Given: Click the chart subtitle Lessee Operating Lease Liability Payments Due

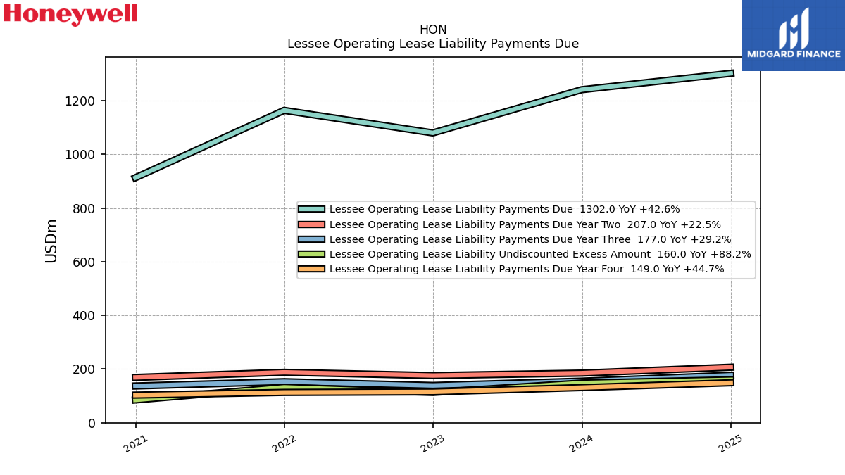Looking at the screenshot, I should [x=433, y=44].
